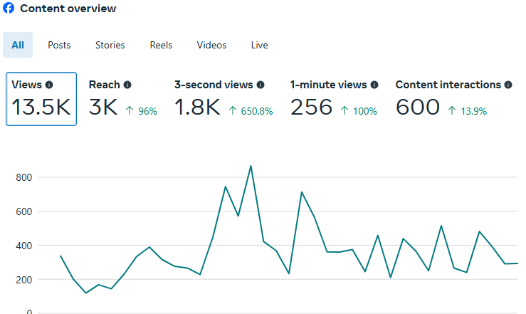Select the Reach 3K metric
Screen dimensions: 526x314
(122, 99)
